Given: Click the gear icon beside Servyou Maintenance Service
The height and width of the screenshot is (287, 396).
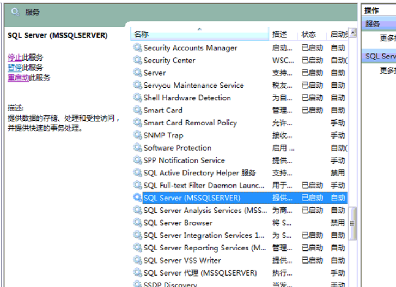Looking at the screenshot, I should (137, 85).
